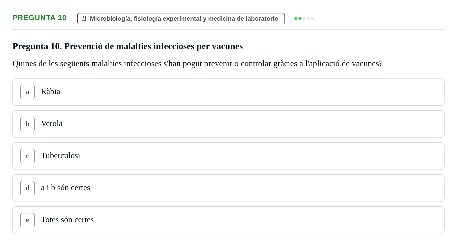
Task: Open the Microbiología category tag
Action: click(181, 19)
